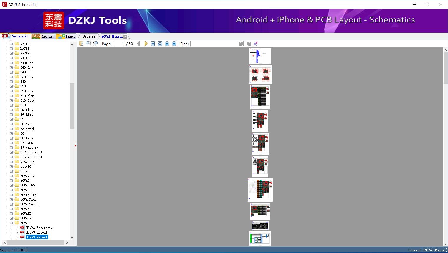Select the P20 Pro folder
Image resolution: width=448 pixels, height=253 pixels.
(x=27, y=91)
